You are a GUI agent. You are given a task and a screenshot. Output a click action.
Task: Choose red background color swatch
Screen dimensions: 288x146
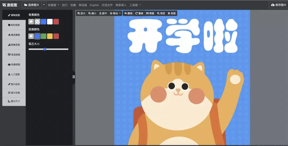[x=56, y=22]
